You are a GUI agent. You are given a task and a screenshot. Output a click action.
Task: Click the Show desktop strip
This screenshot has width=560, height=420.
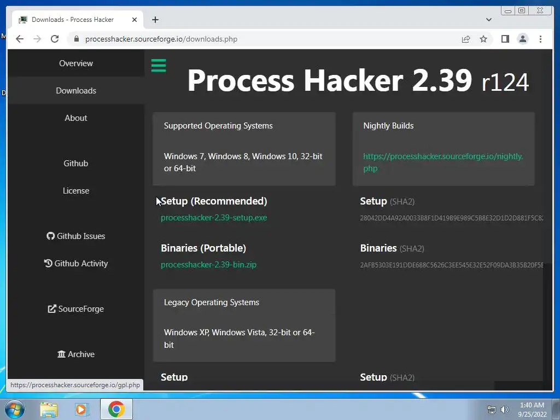coord(556,409)
